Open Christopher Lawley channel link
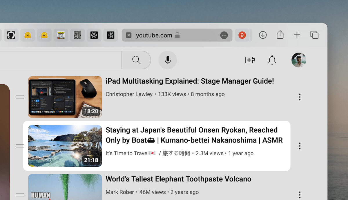 tap(129, 94)
